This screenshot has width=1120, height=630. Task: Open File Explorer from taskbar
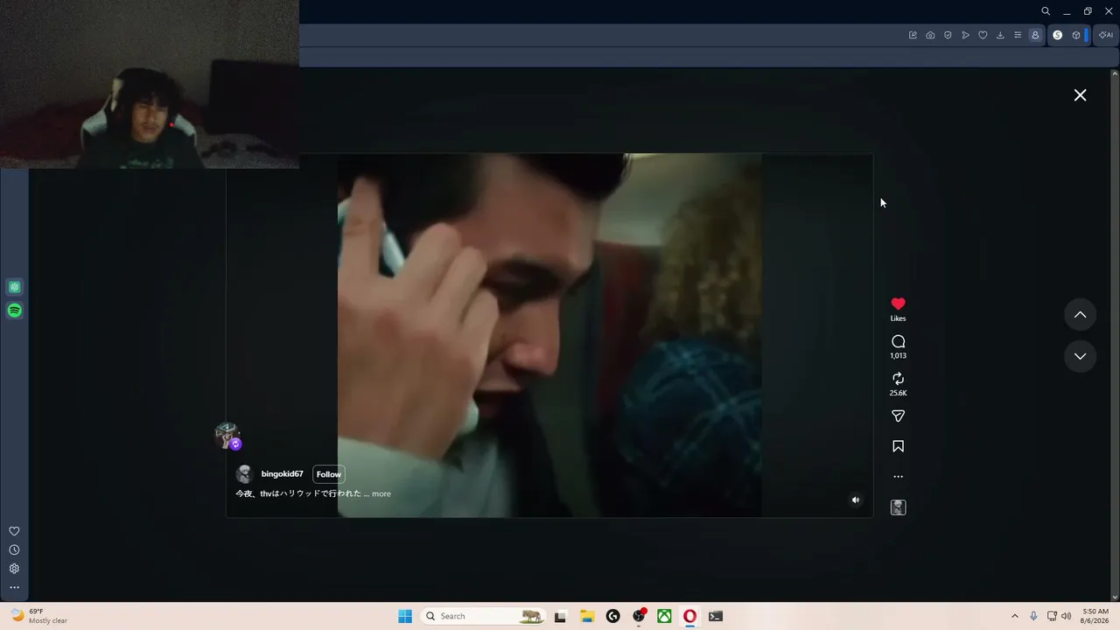pyautogui.click(x=587, y=616)
